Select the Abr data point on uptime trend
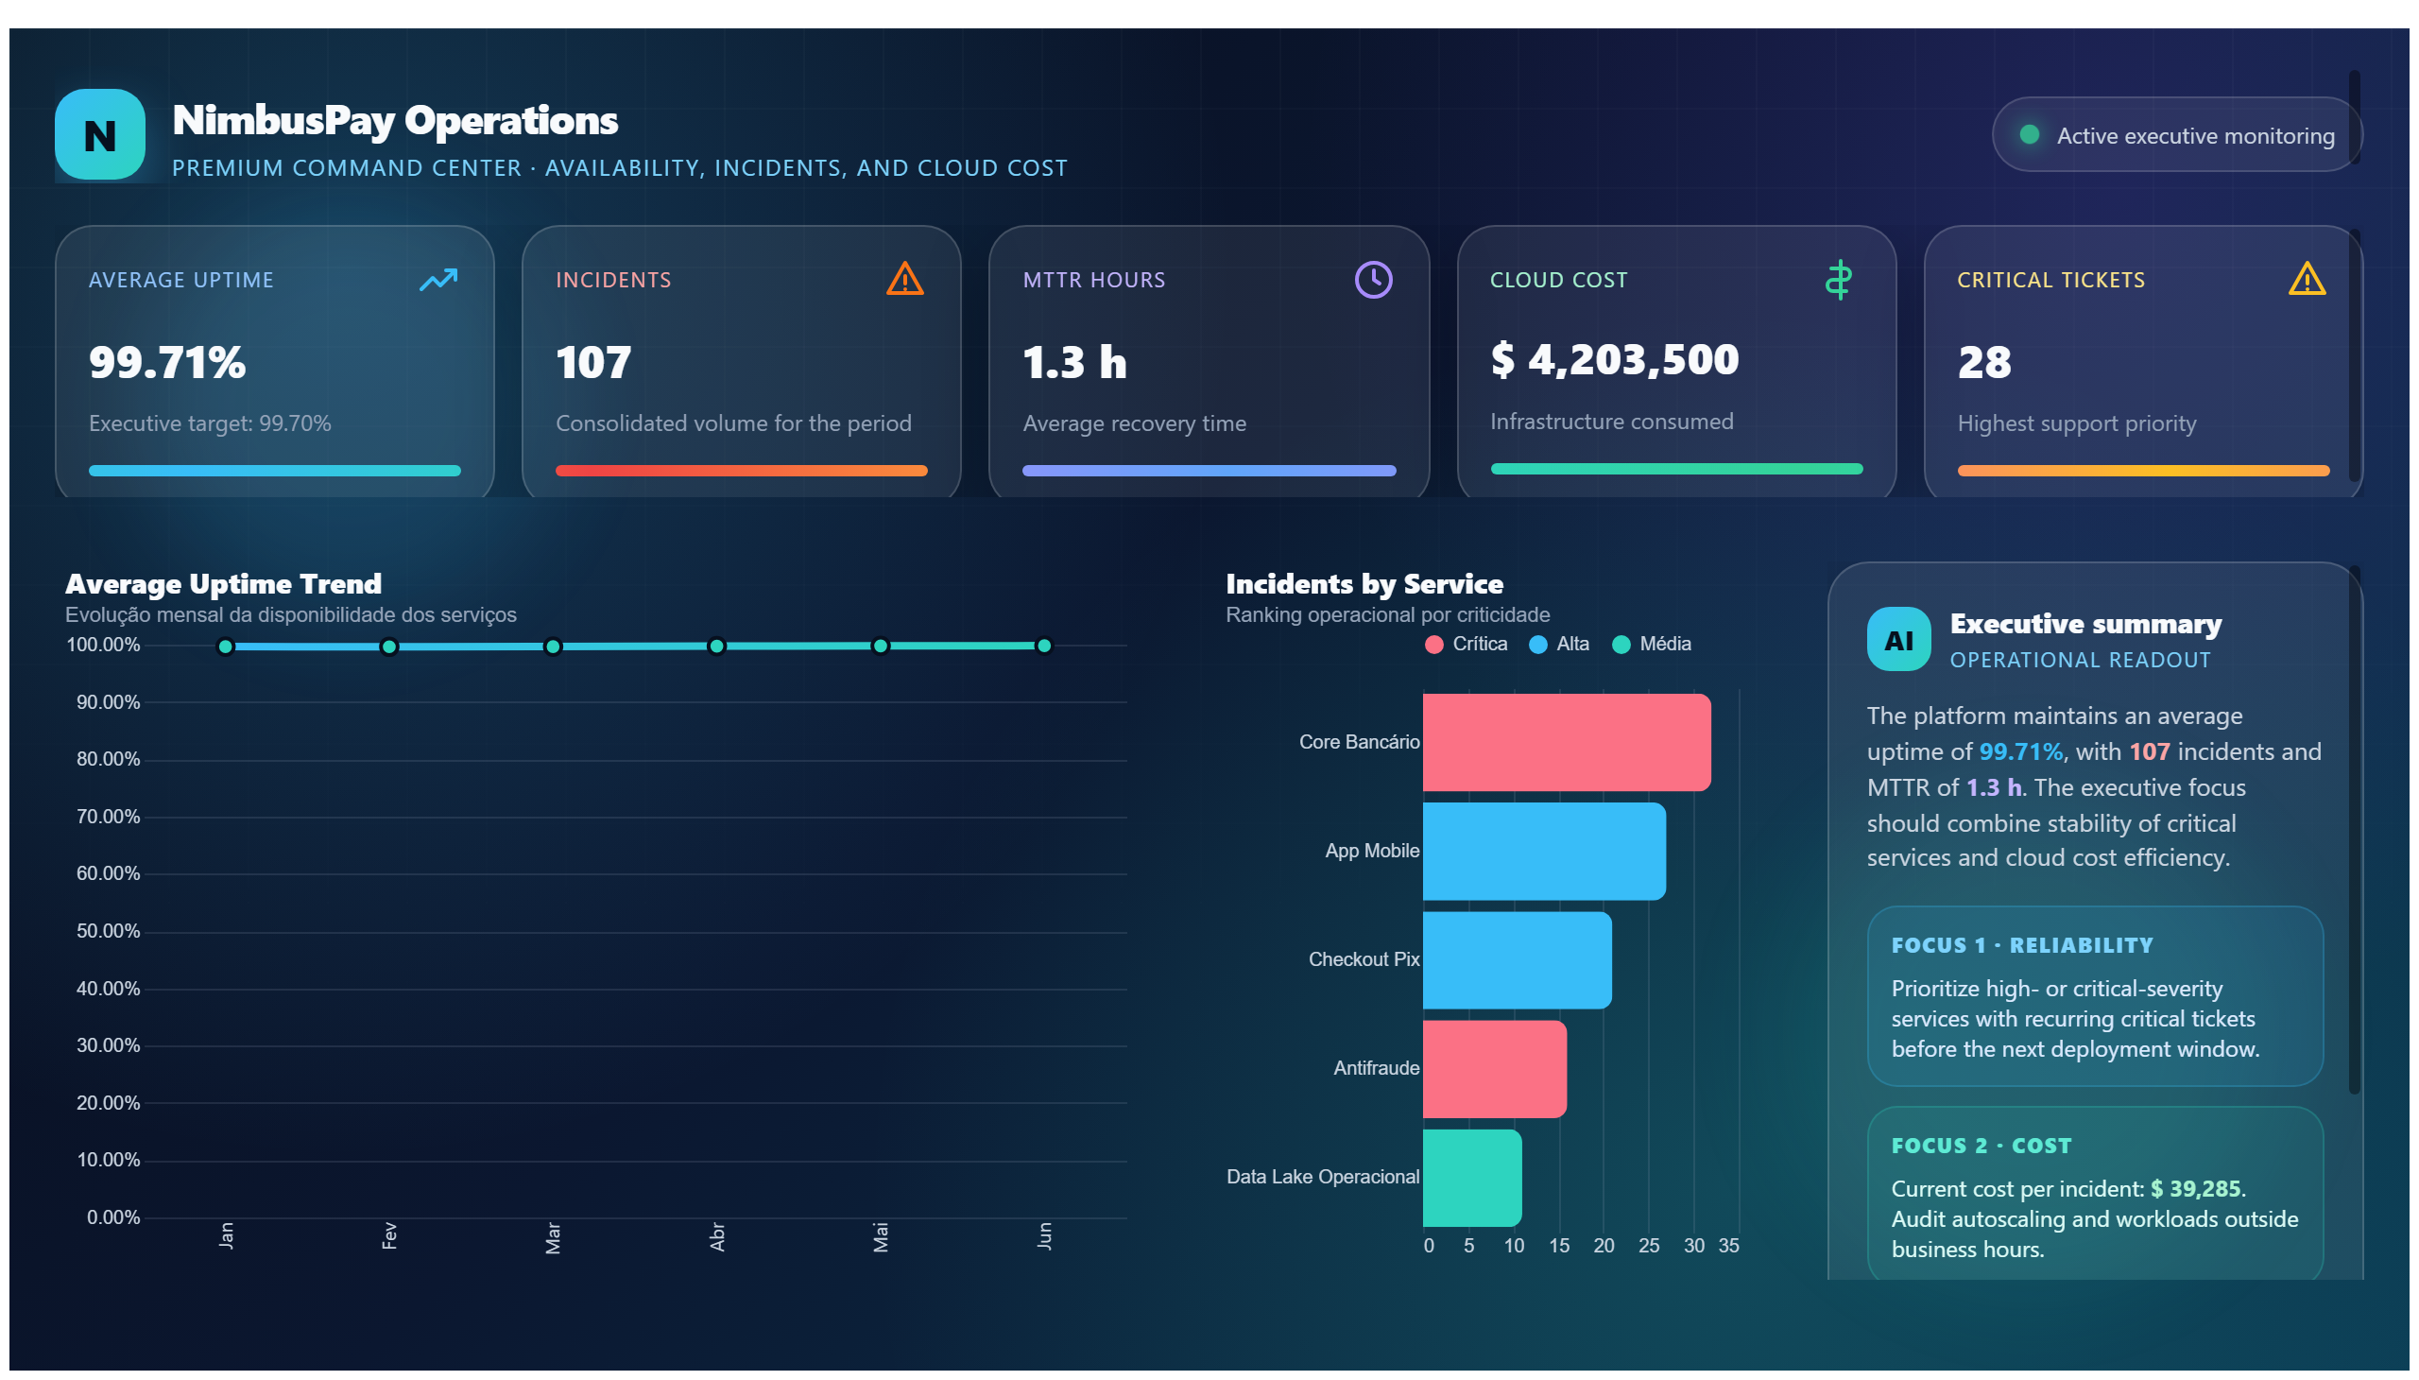Screen dimensions: 2419x1380 coord(717,647)
